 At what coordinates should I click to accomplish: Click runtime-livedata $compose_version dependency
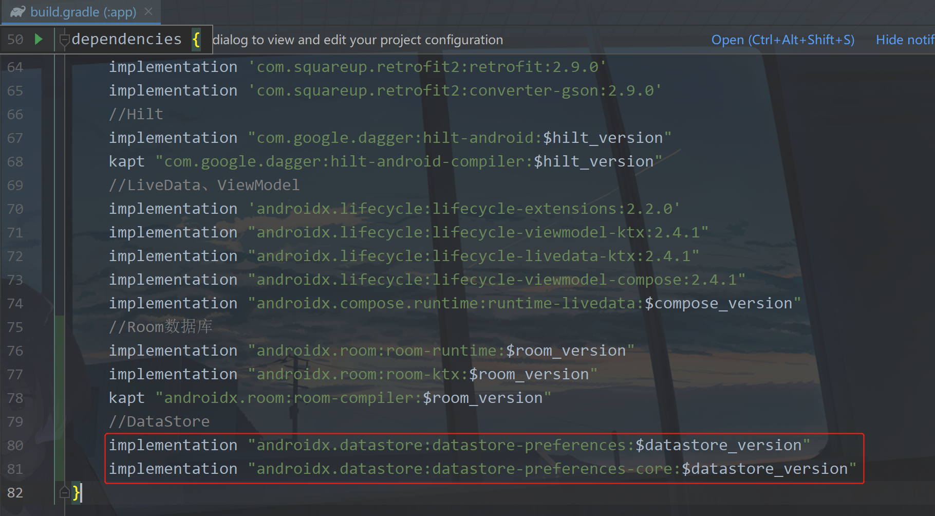tap(455, 303)
